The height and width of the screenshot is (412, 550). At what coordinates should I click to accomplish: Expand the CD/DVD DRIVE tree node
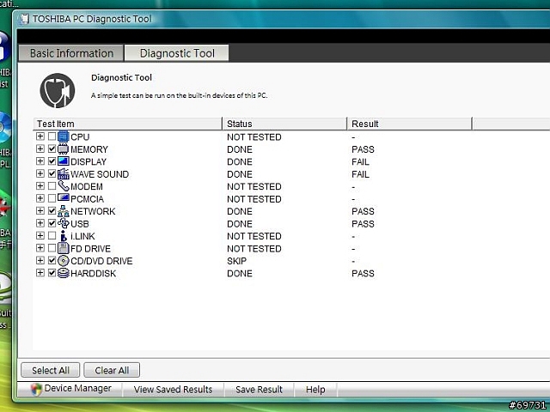pos(40,261)
